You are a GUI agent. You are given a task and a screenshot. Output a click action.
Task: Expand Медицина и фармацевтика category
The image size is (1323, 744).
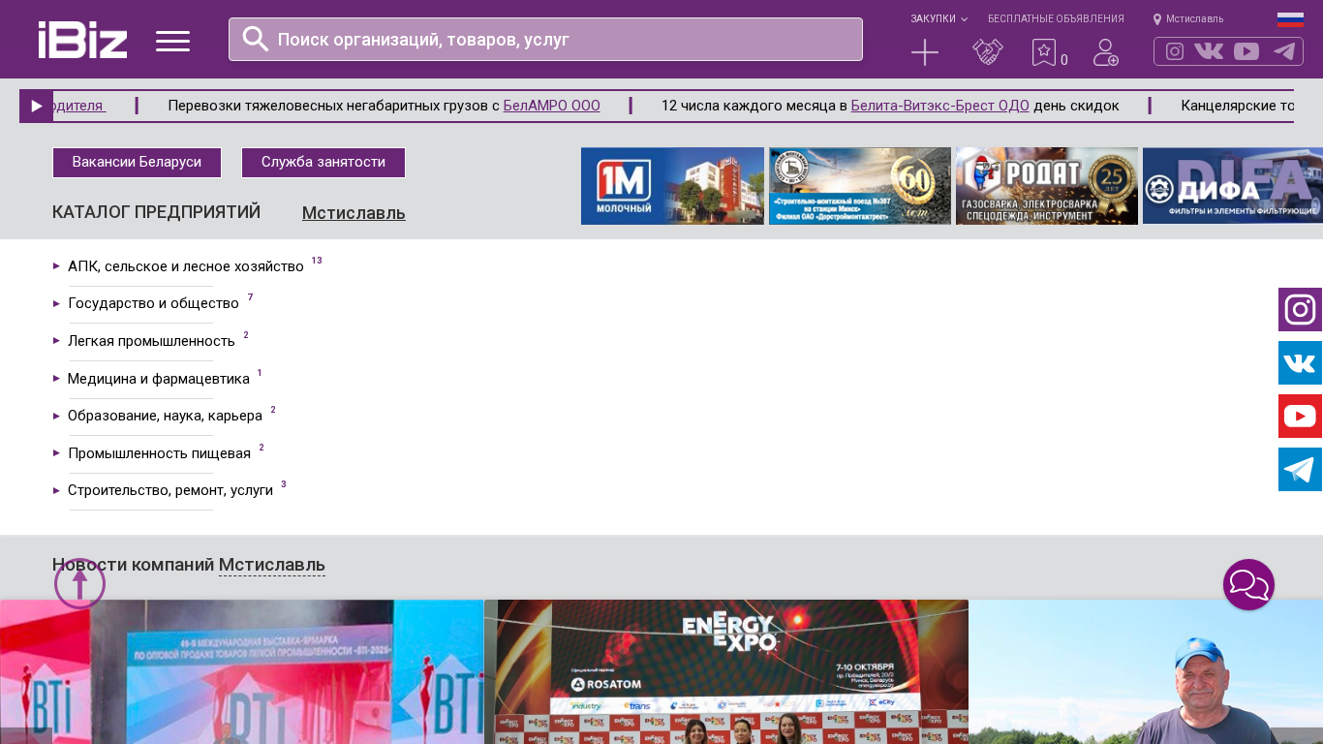(x=159, y=379)
